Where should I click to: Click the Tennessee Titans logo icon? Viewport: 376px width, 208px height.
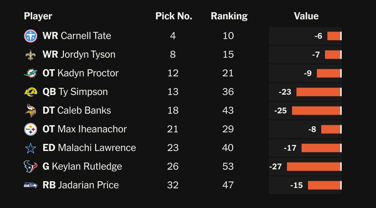(x=31, y=36)
